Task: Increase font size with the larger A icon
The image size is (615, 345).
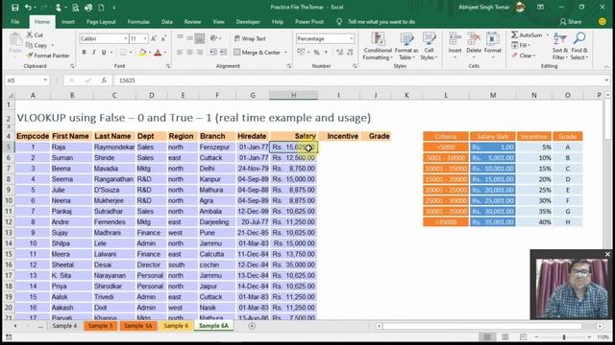Action: (154, 38)
